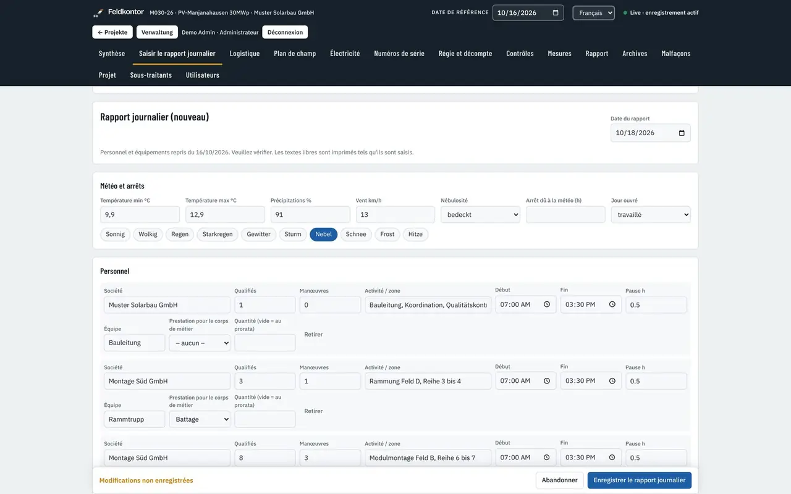Switch to the Logistique tab
The height and width of the screenshot is (494, 791).
(x=245, y=54)
